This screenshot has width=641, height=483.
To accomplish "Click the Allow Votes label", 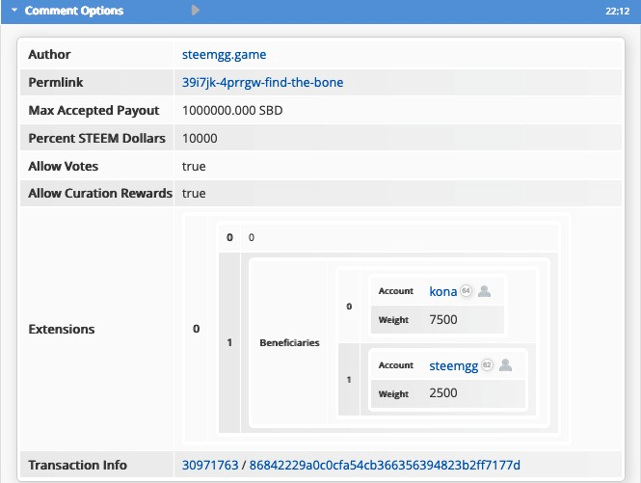I will point(63,167).
